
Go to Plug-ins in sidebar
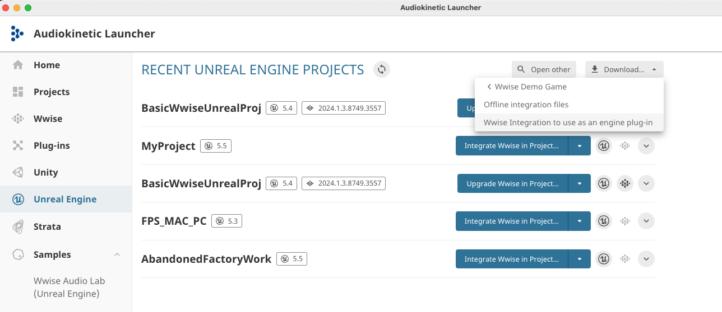[52, 145]
